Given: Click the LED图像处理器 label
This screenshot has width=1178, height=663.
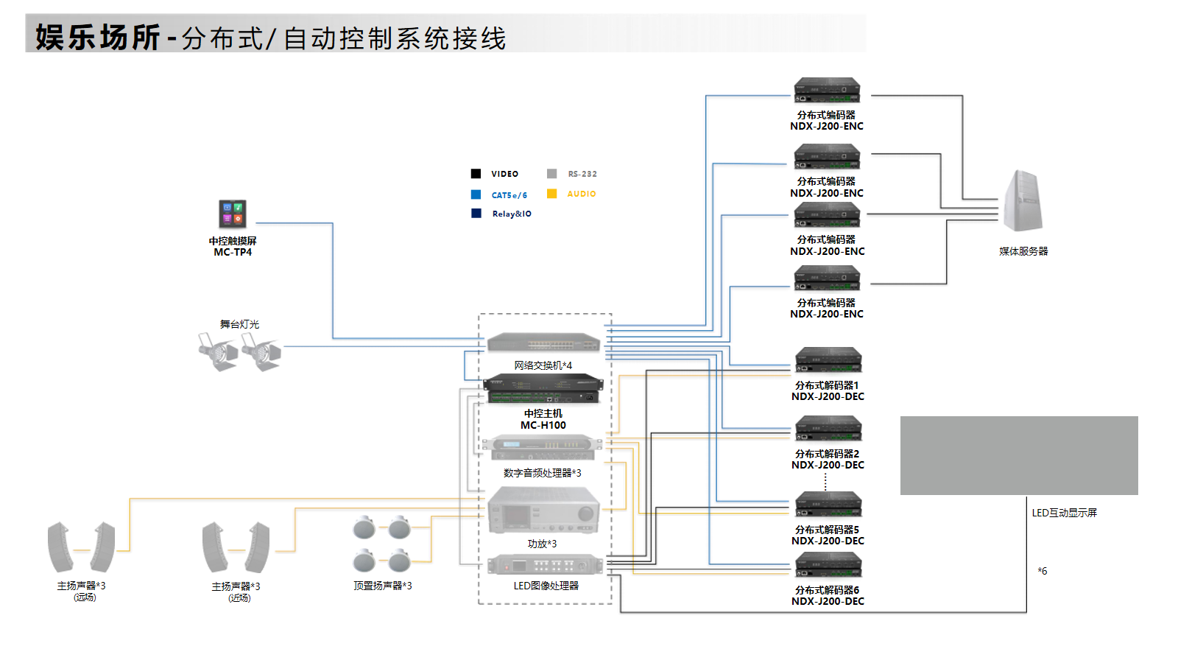Looking at the screenshot, I should 546,586.
